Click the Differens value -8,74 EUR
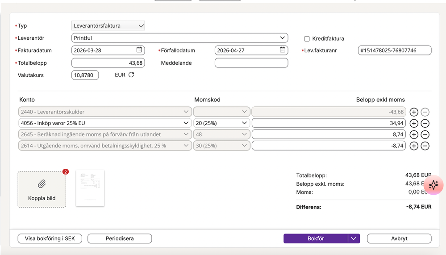The height and width of the screenshot is (255, 446). point(419,207)
